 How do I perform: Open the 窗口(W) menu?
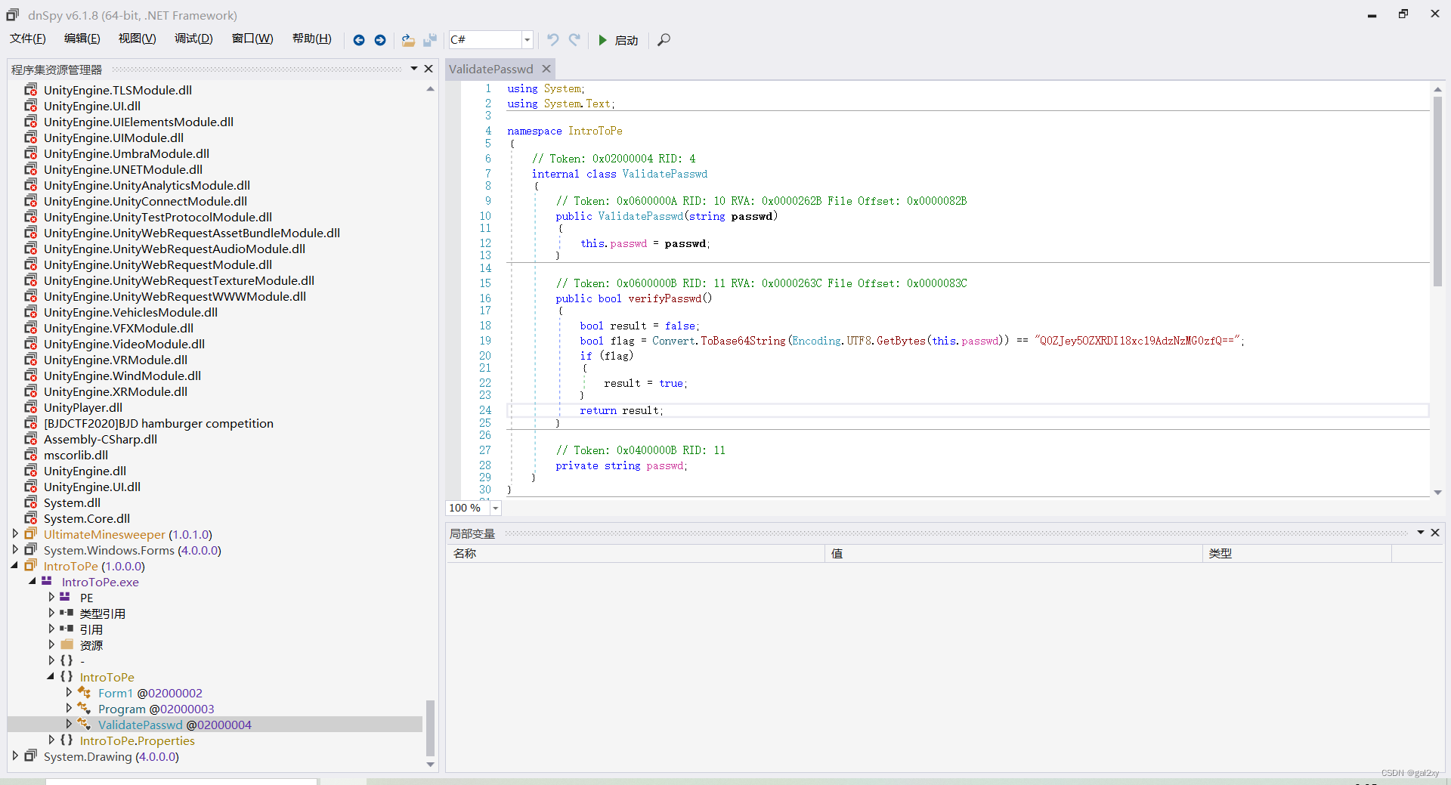(x=252, y=39)
